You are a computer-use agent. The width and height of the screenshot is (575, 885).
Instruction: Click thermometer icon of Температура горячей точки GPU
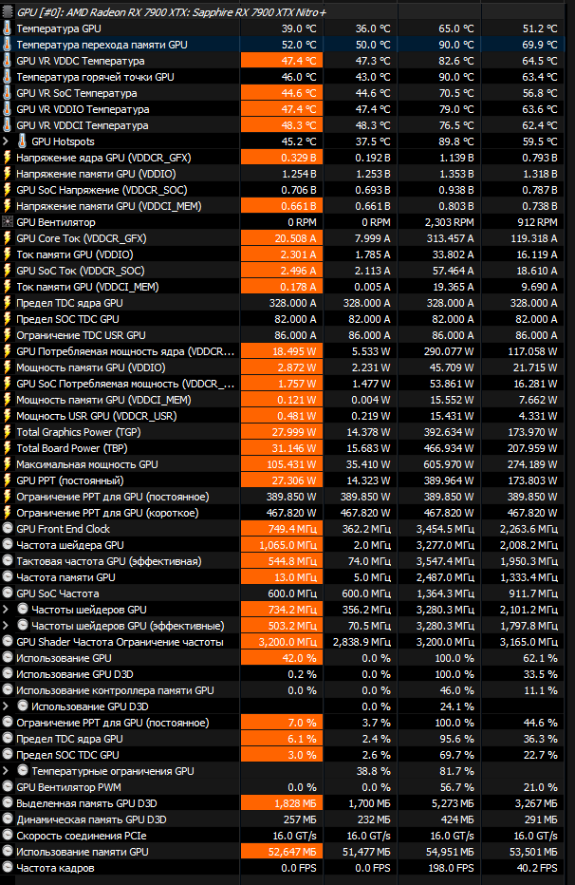pos(8,77)
